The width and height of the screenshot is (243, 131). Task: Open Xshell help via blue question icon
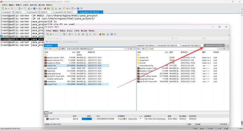78,8
